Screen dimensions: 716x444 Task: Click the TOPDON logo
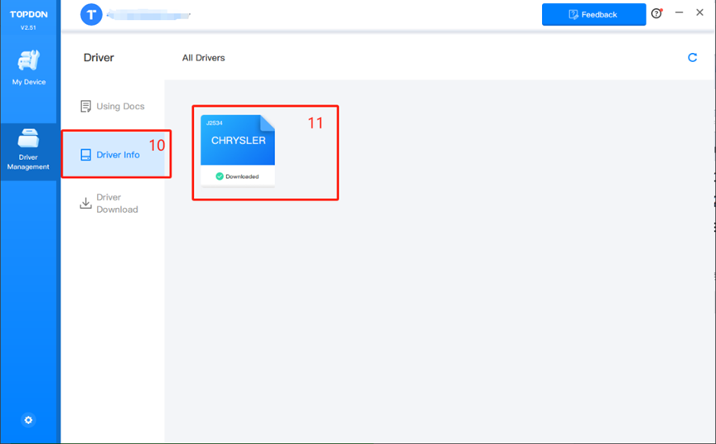pyautogui.click(x=29, y=14)
